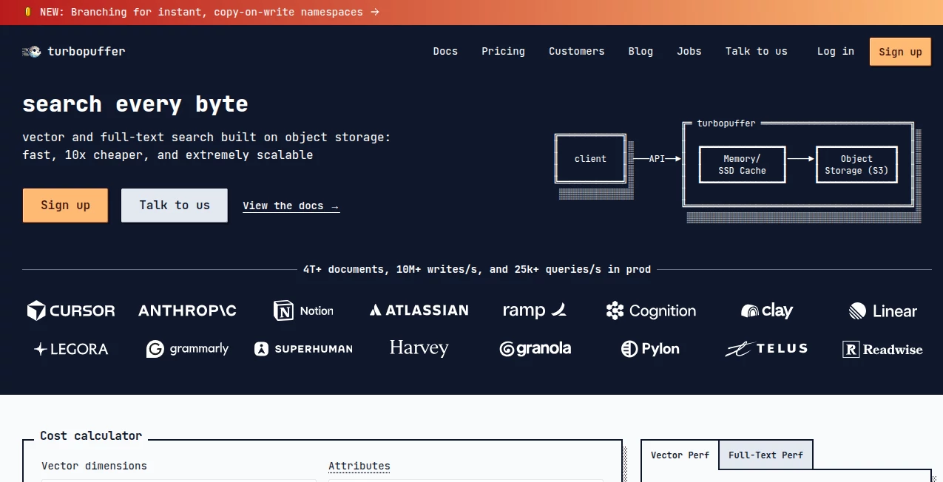Image resolution: width=943 pixels, height=482 pixels.
Task: Follow the View the docs link
Action: (291, 206)
